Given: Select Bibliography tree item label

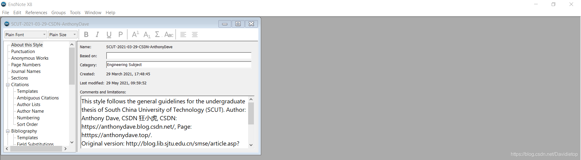Looking at the screenshot, I should [24, 131].
